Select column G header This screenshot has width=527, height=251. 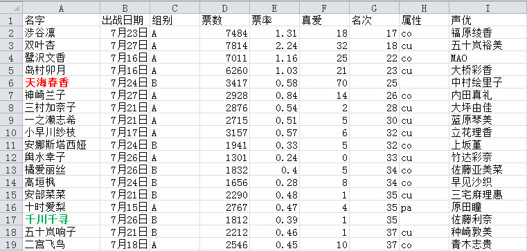(x=375, y=7)
